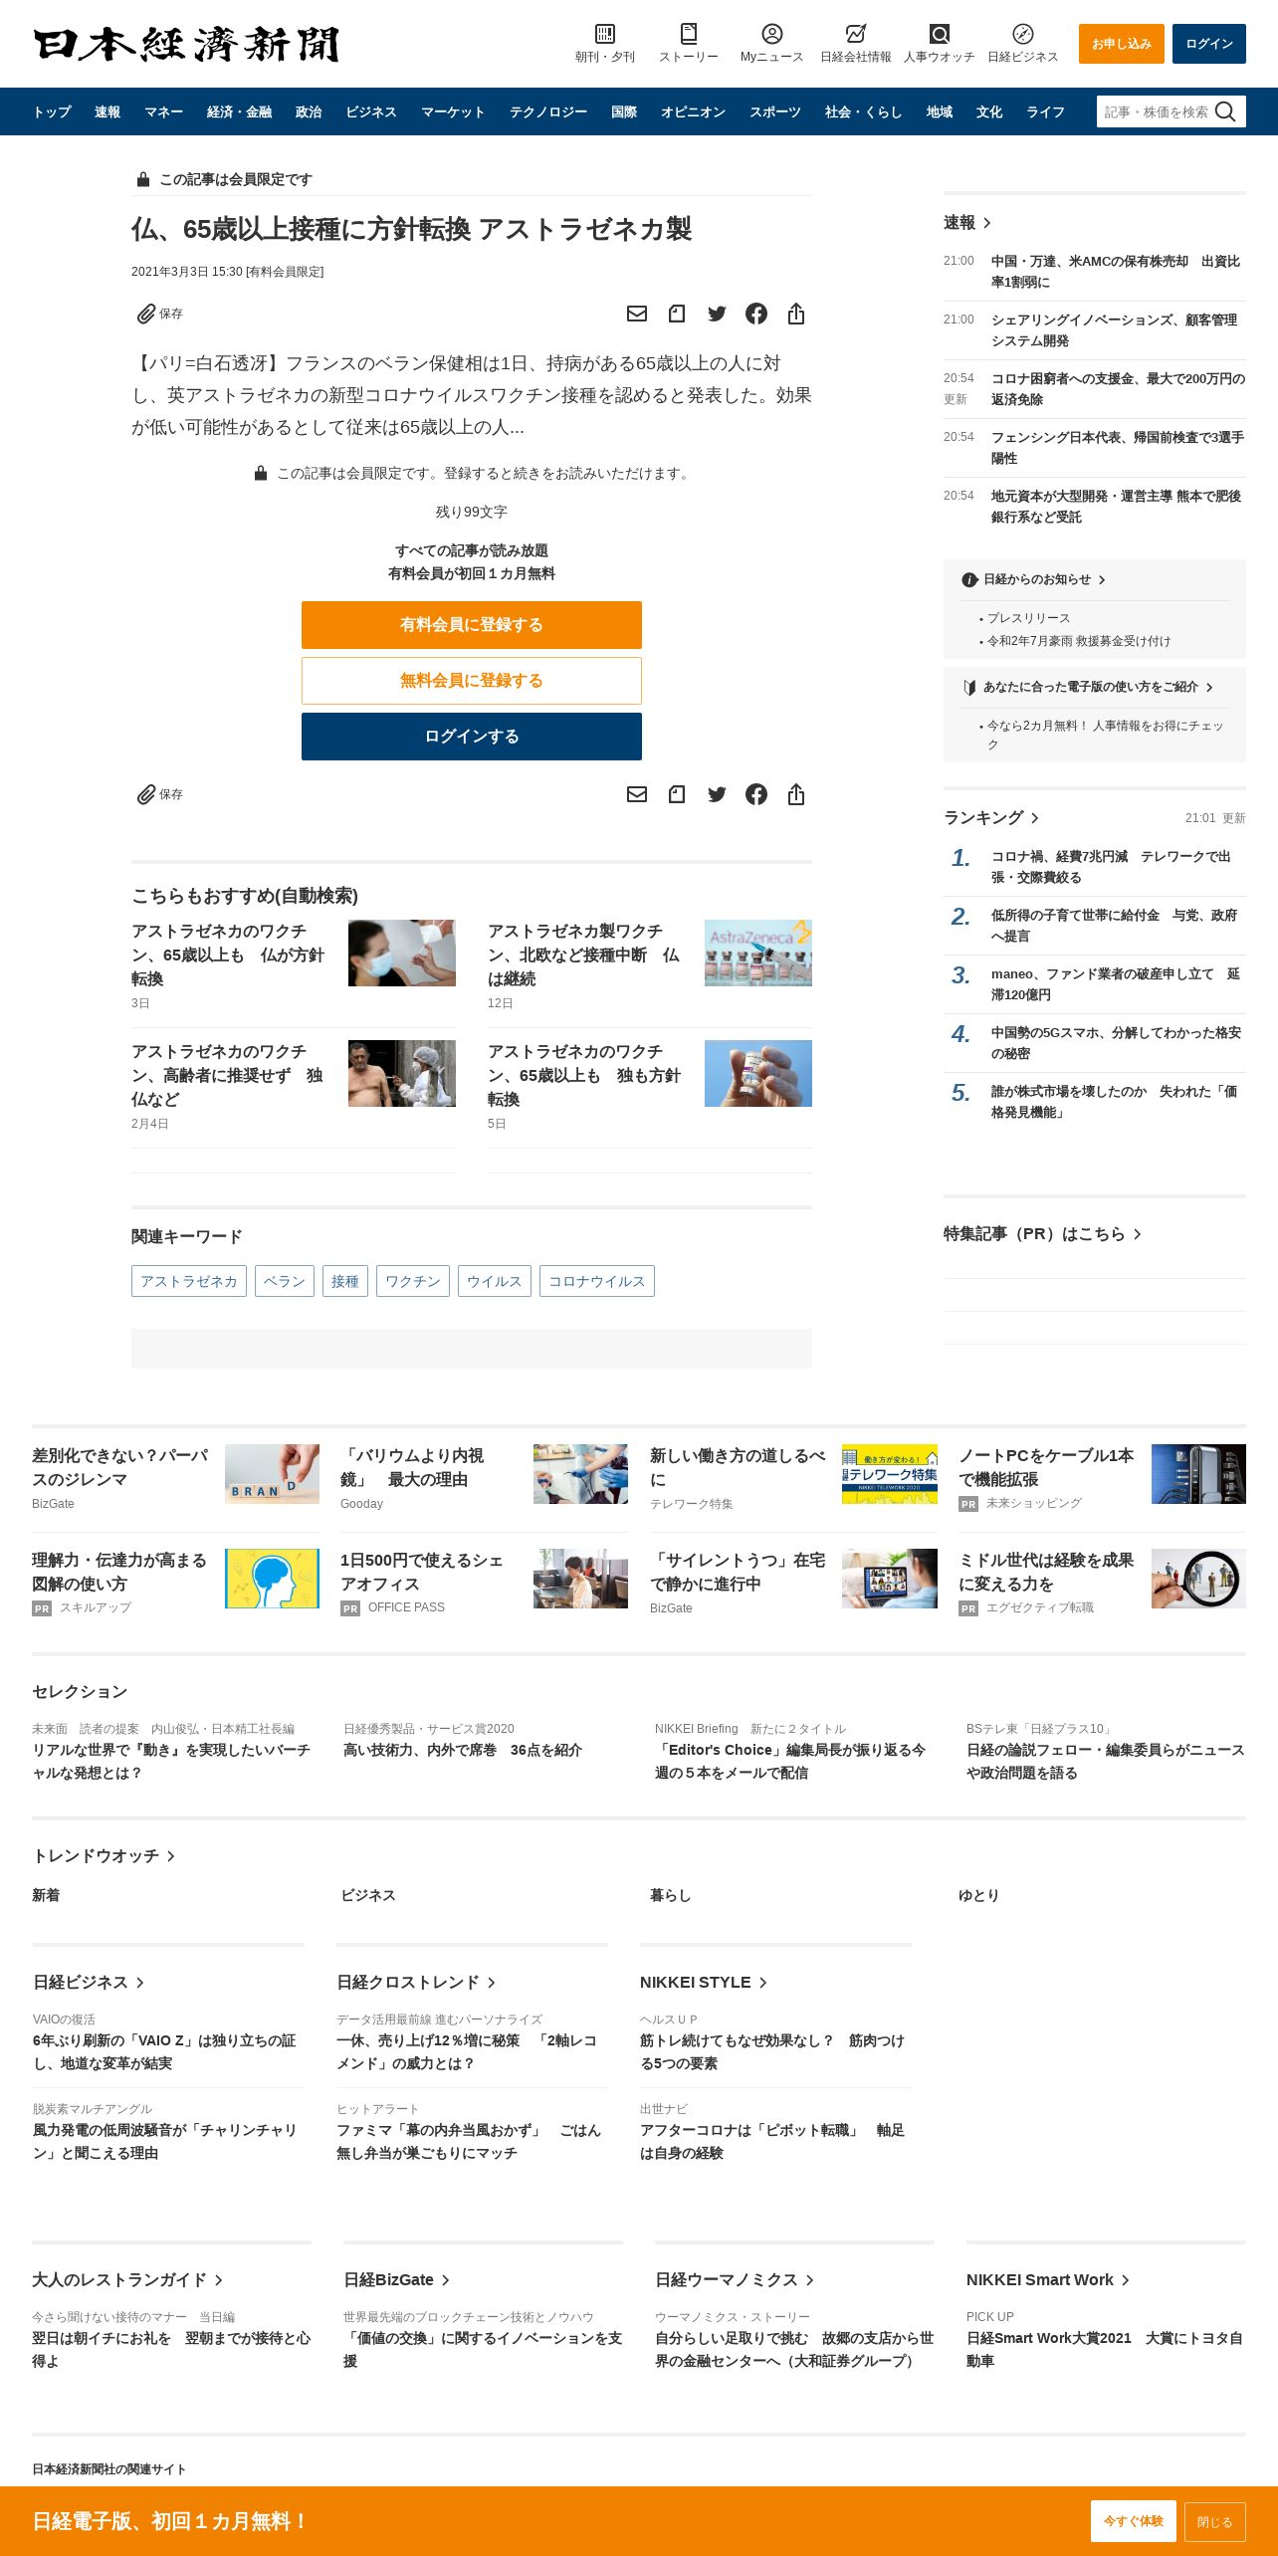Click the top clipping note icon
The image size is (1278, 2556).
coord(677,314)
